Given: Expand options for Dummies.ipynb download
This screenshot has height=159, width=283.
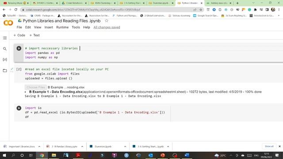Looking at the screenshot, I should coord(125,147).
